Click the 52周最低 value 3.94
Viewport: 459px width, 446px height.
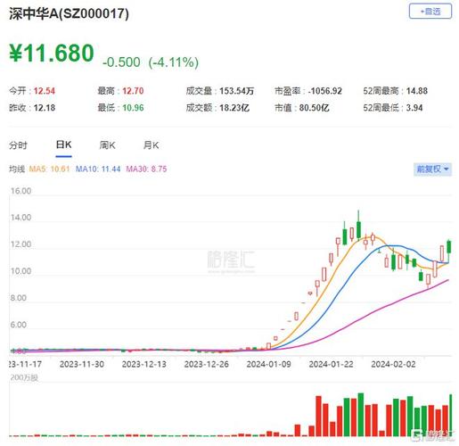coord(414,108)
